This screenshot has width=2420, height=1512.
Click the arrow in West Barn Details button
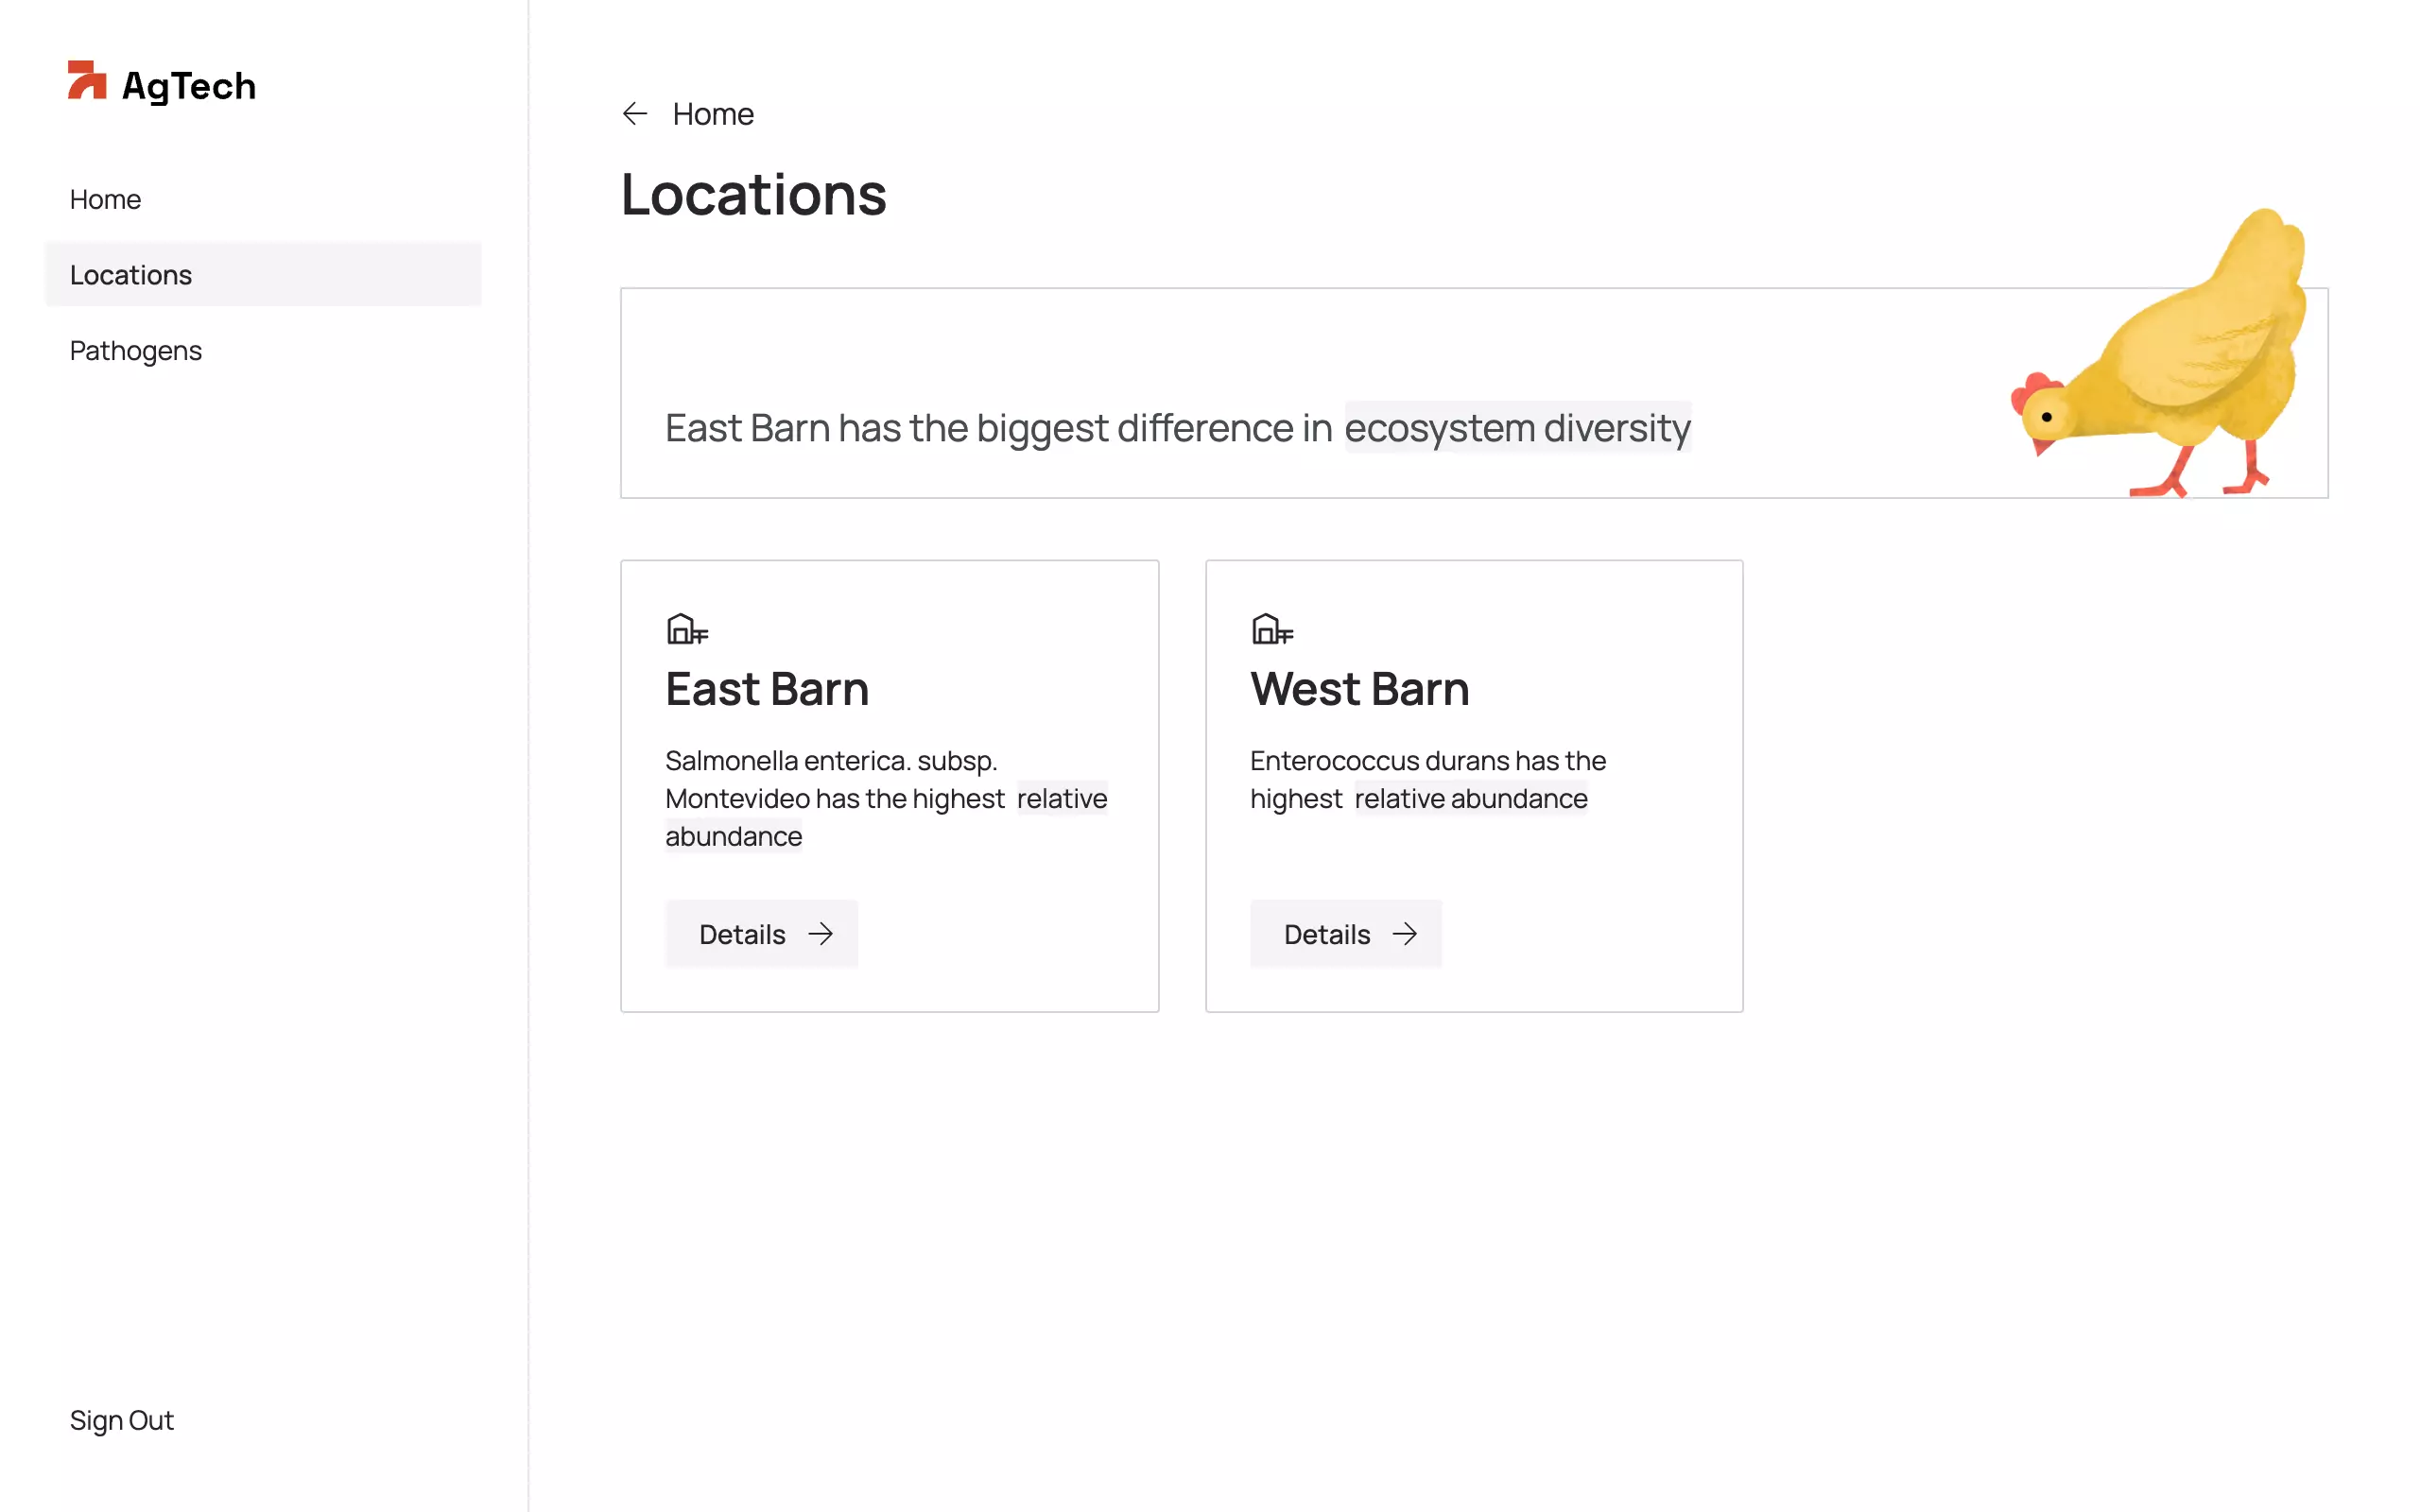point(1405,934)
